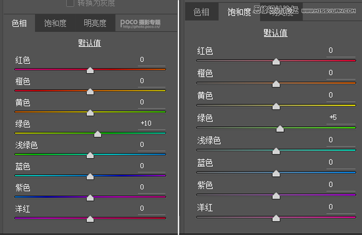
Task: Click the 黄色 saturation slider handle
Action: [x=276, y=106]
